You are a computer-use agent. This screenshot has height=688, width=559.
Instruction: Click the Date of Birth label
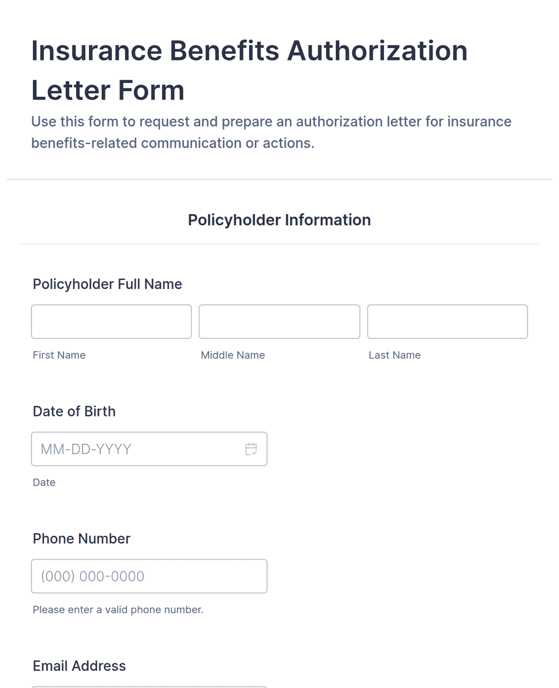tap(74, 411)
